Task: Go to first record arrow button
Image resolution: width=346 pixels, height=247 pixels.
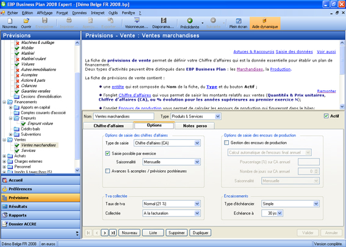Action: point(88,232)
